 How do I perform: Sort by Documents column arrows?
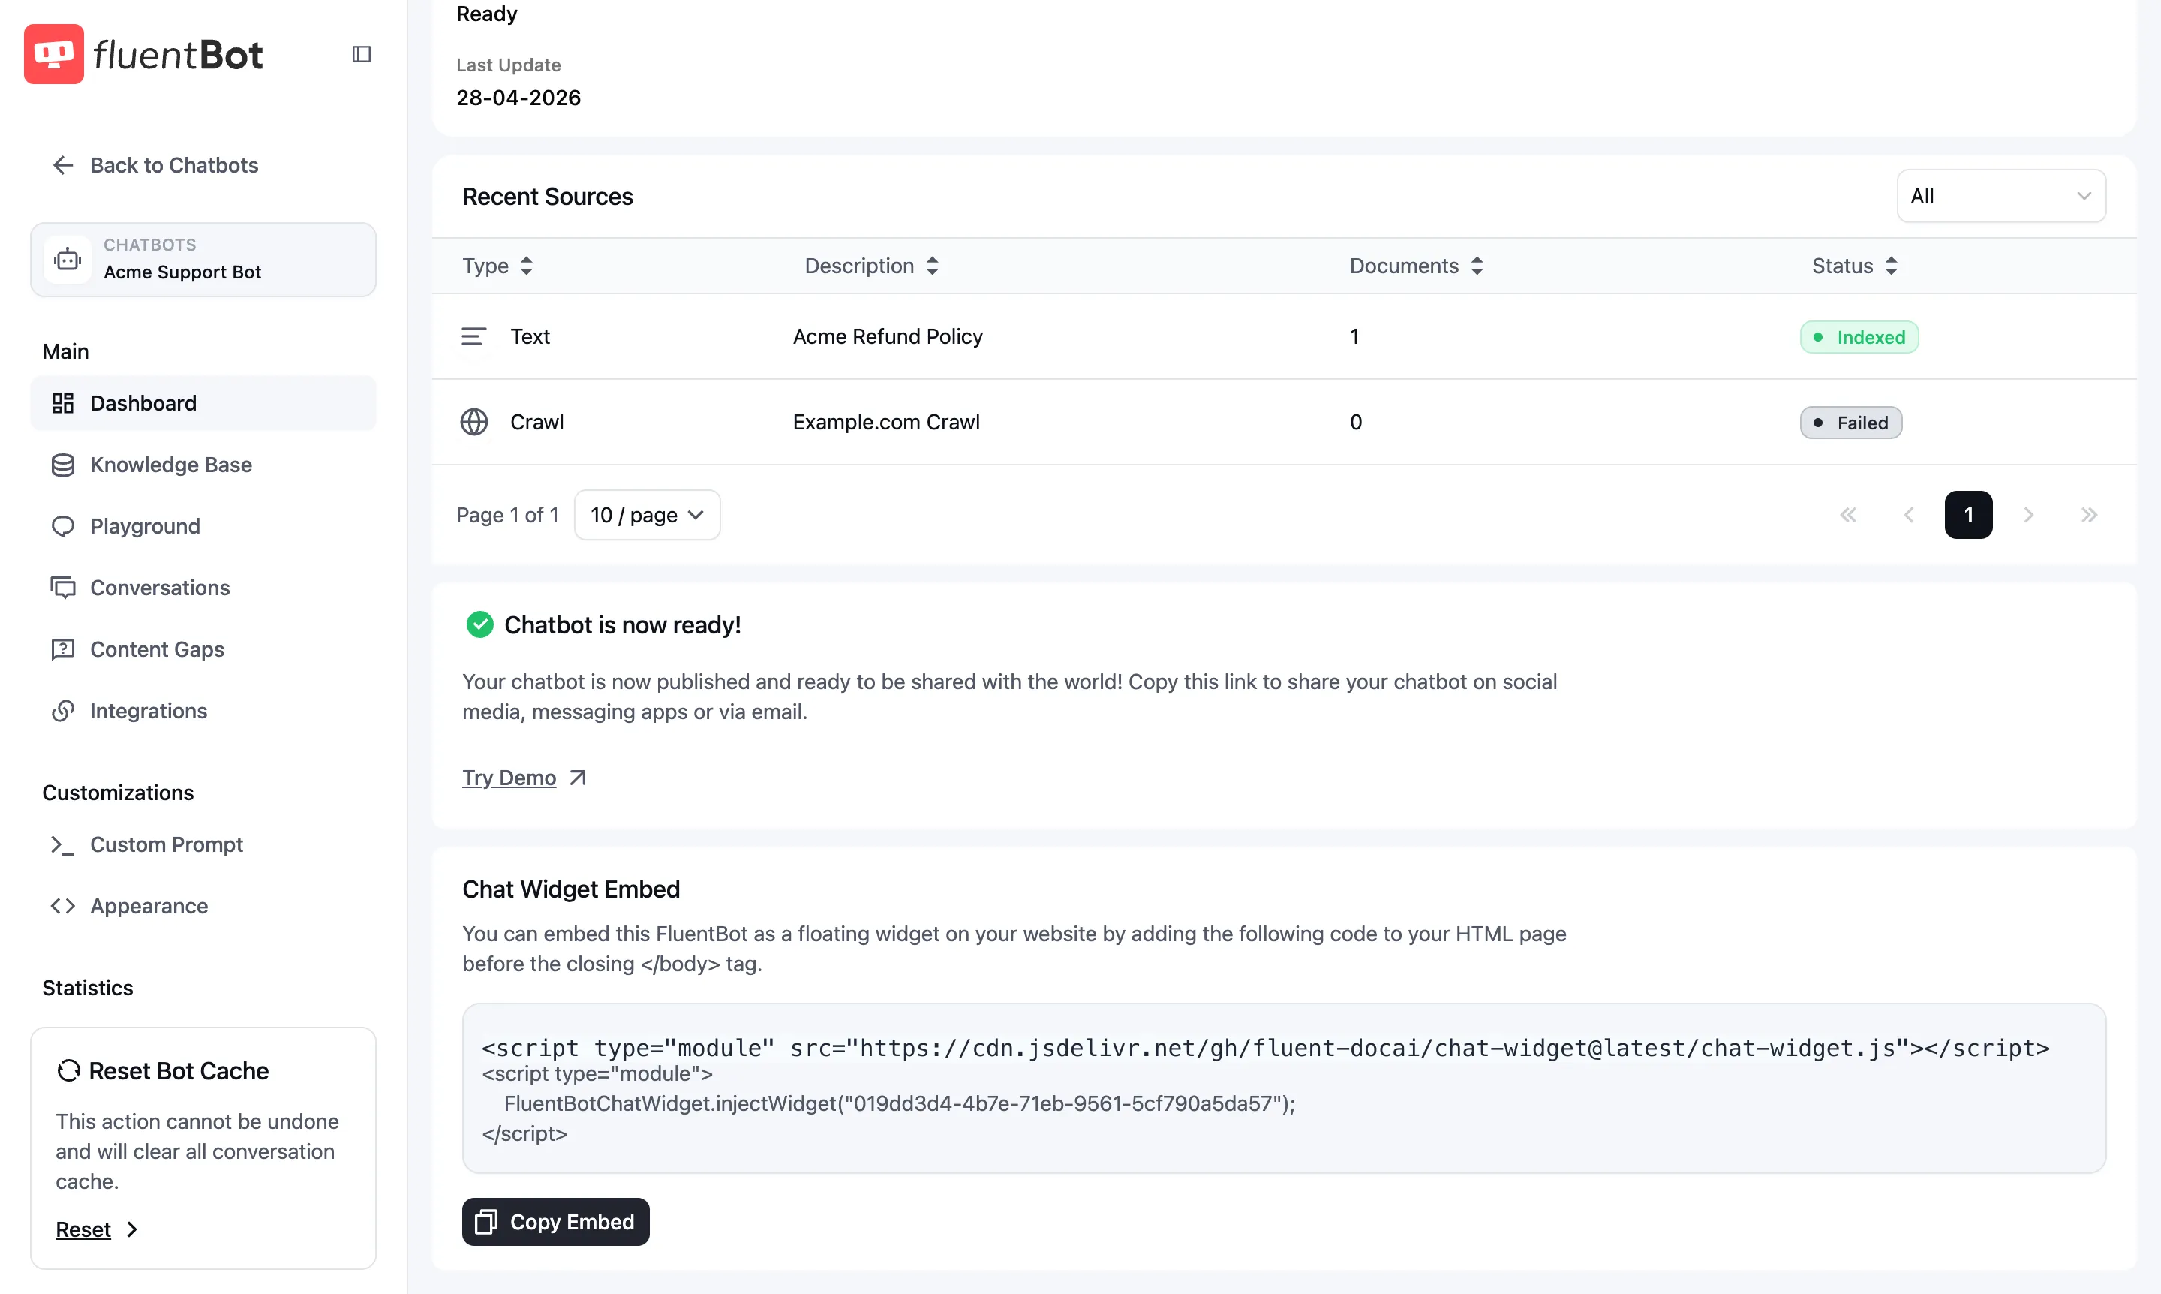tap(1477, 266)
